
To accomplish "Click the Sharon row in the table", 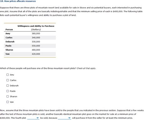I will (x=30, y=50).
